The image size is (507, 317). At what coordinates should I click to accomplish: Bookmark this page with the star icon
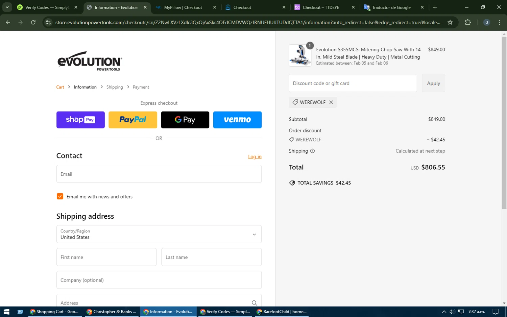tap(450, 22)
